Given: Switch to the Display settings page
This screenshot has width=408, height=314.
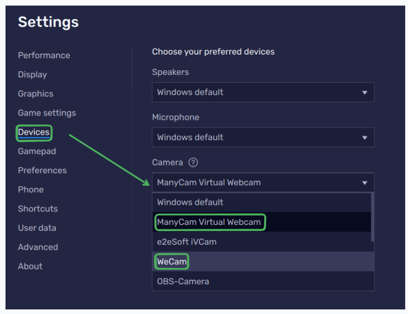Looking at the screenshot, I should point(32,74).
